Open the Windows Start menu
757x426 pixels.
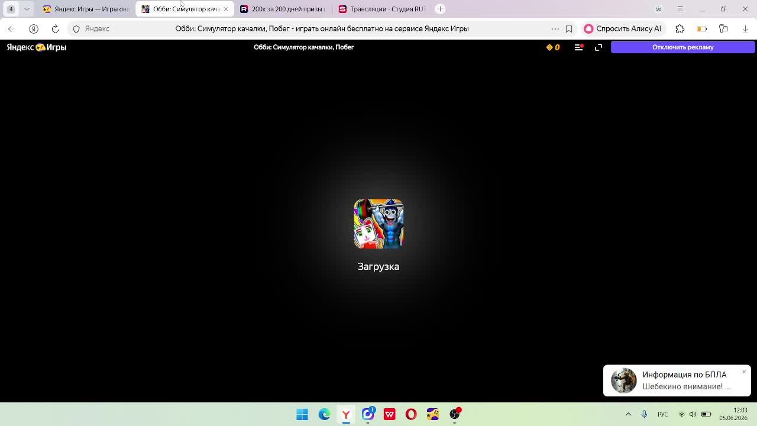[302, 414]
